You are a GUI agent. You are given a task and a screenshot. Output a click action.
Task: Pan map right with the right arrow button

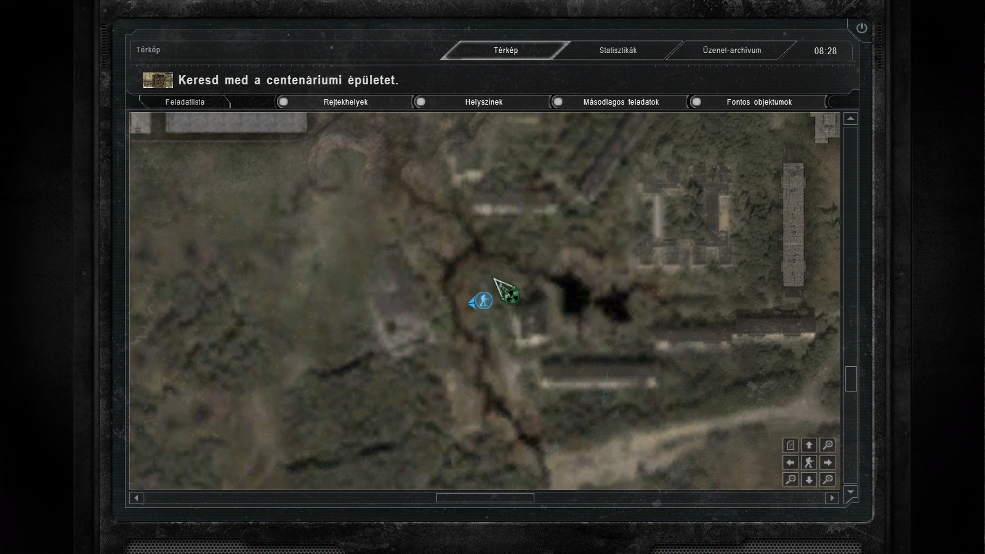828,462
